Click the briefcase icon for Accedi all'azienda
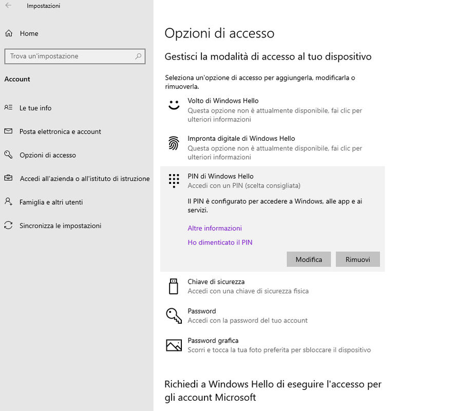The width and height of the screenshot is (452, 411). 8,178
